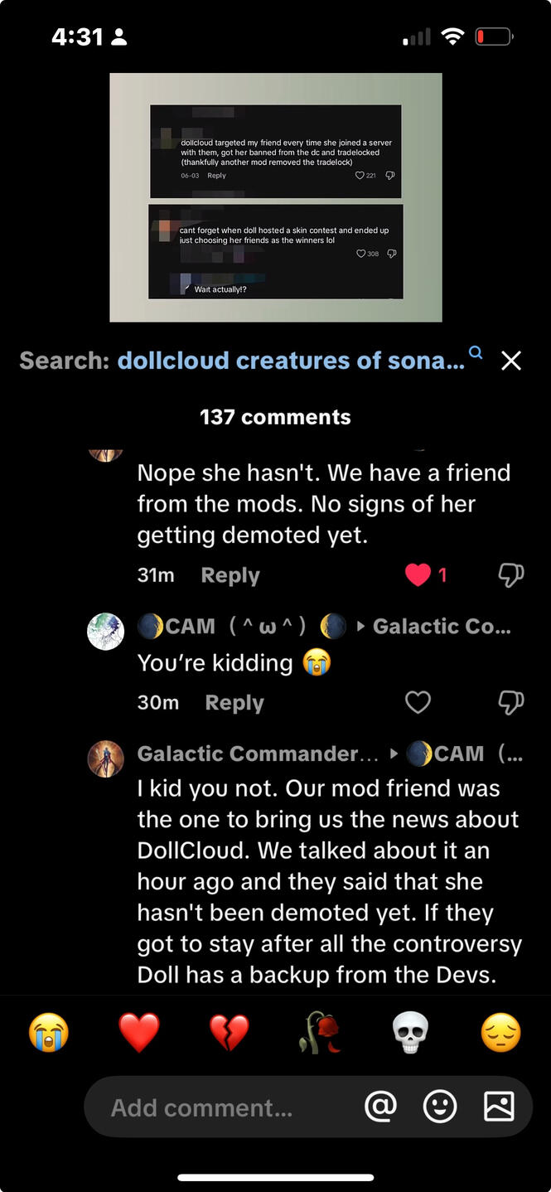
Task: Open the emoji picker smiley icon
Action: point(439,1107)
